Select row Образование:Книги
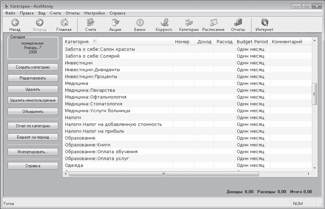The width and height of the screenshot is (325, 209). (187, 145)
